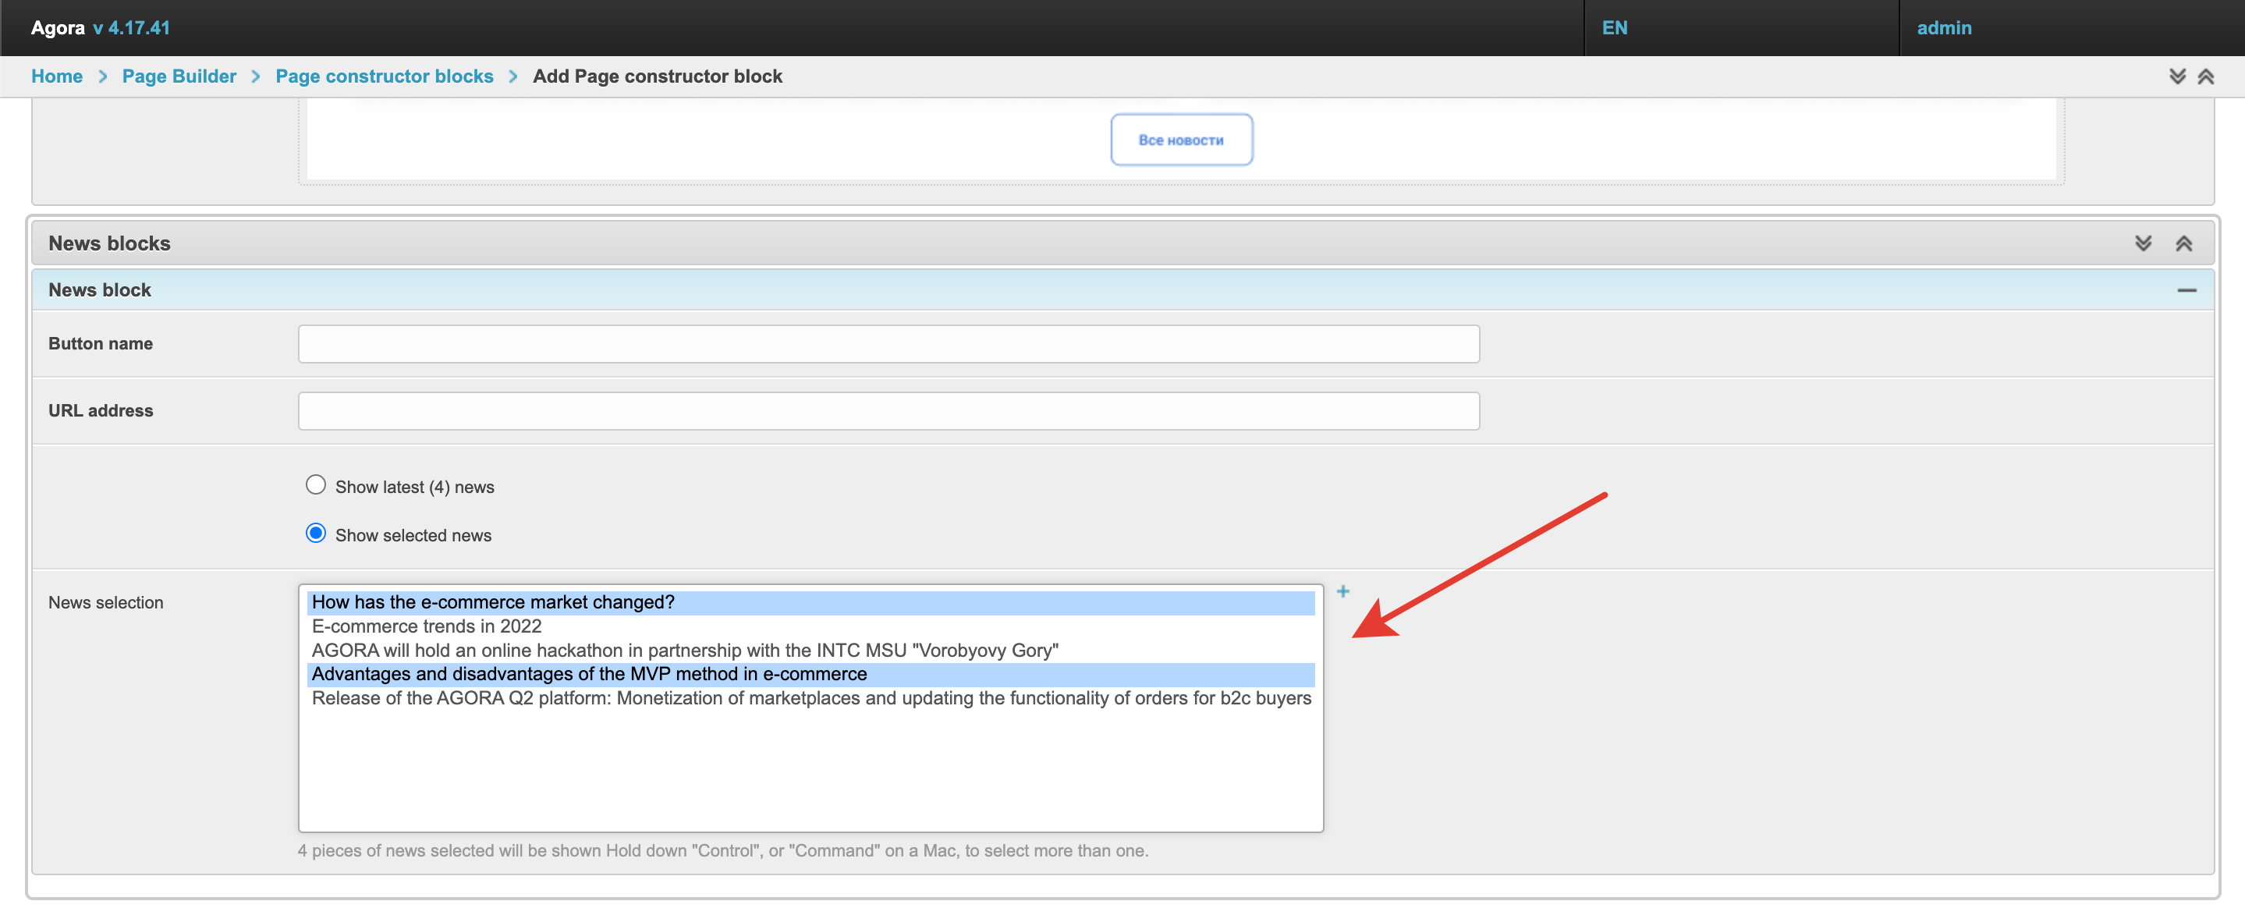The image size is (2245, 908).
Task: Go to Home breadcrumb link
Action: [x=57, y=76]
